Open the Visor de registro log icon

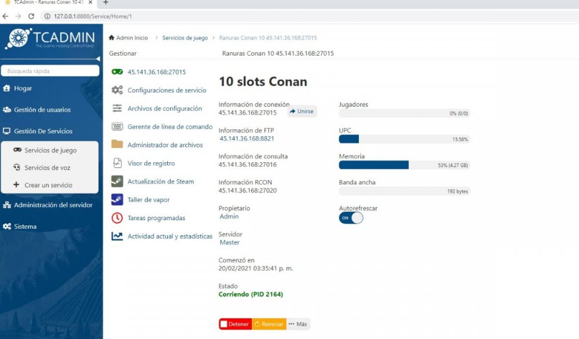coord(117,163)
